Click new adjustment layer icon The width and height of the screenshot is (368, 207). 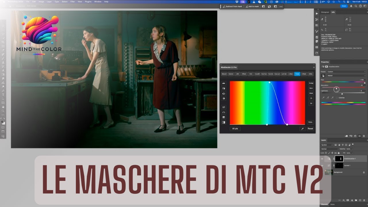352,200
